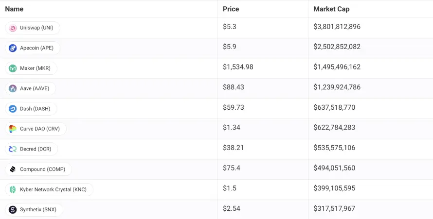Viewport: 433px width, 219px height.
Task: Open the Curve DAO (CRV) pill button
Action: [36, 129]
